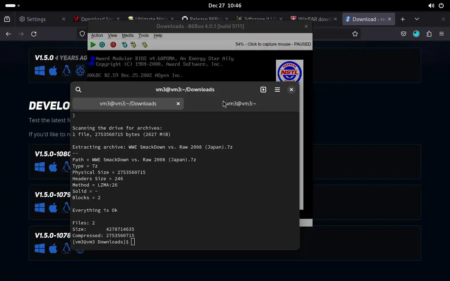Click the "Physical Size = 2753560715" line

pyautogui.click(x=109, y=172)
